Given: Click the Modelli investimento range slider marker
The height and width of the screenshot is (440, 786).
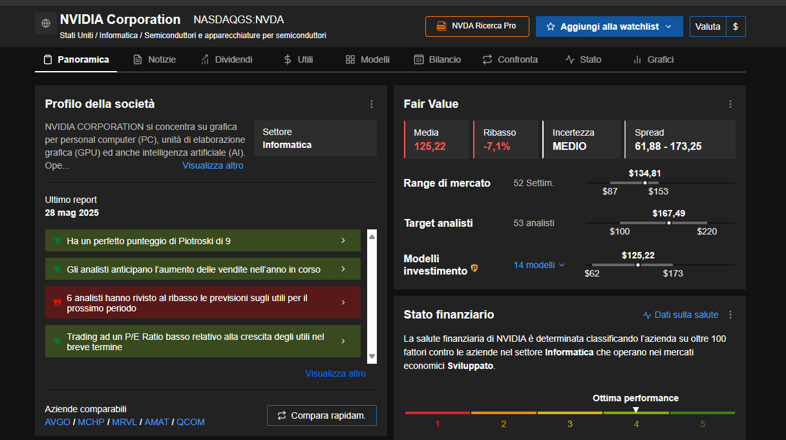Looking at the screenshot, I should (638, 265).
